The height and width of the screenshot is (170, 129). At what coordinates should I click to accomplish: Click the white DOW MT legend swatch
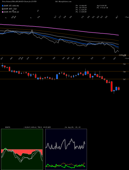(x=3, y=9)
